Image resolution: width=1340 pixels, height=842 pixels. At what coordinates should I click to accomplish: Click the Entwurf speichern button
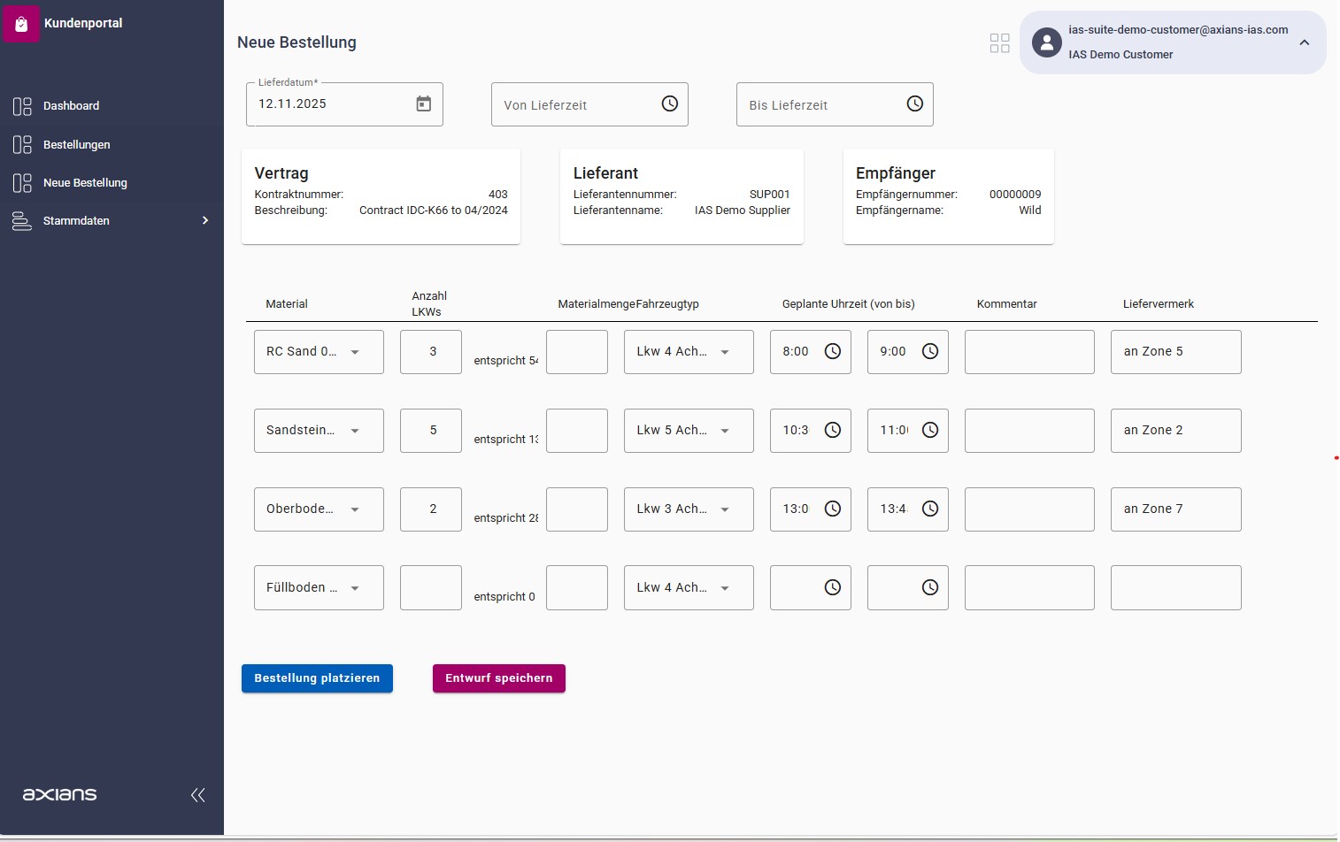tap(498, 678)
